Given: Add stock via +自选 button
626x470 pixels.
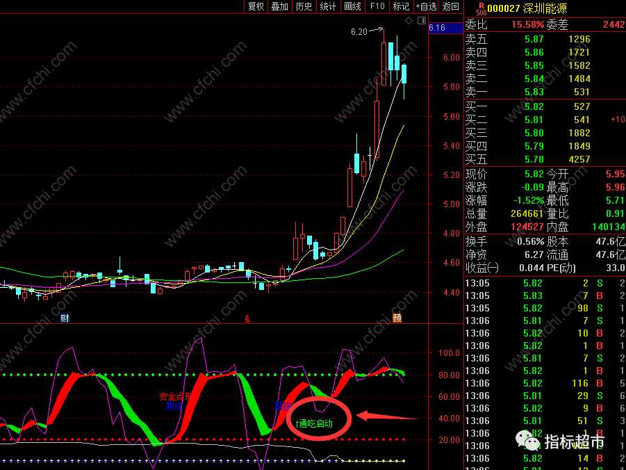Looking at the screenshot, I should pyautogui.click(x=426, y=6).
